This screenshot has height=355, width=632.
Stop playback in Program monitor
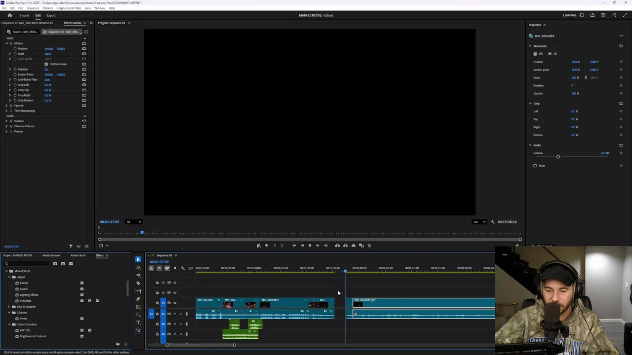(x=310, y=246)
